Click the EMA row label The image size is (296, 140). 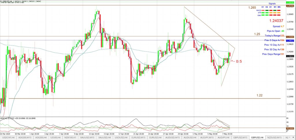pos(259,15)
